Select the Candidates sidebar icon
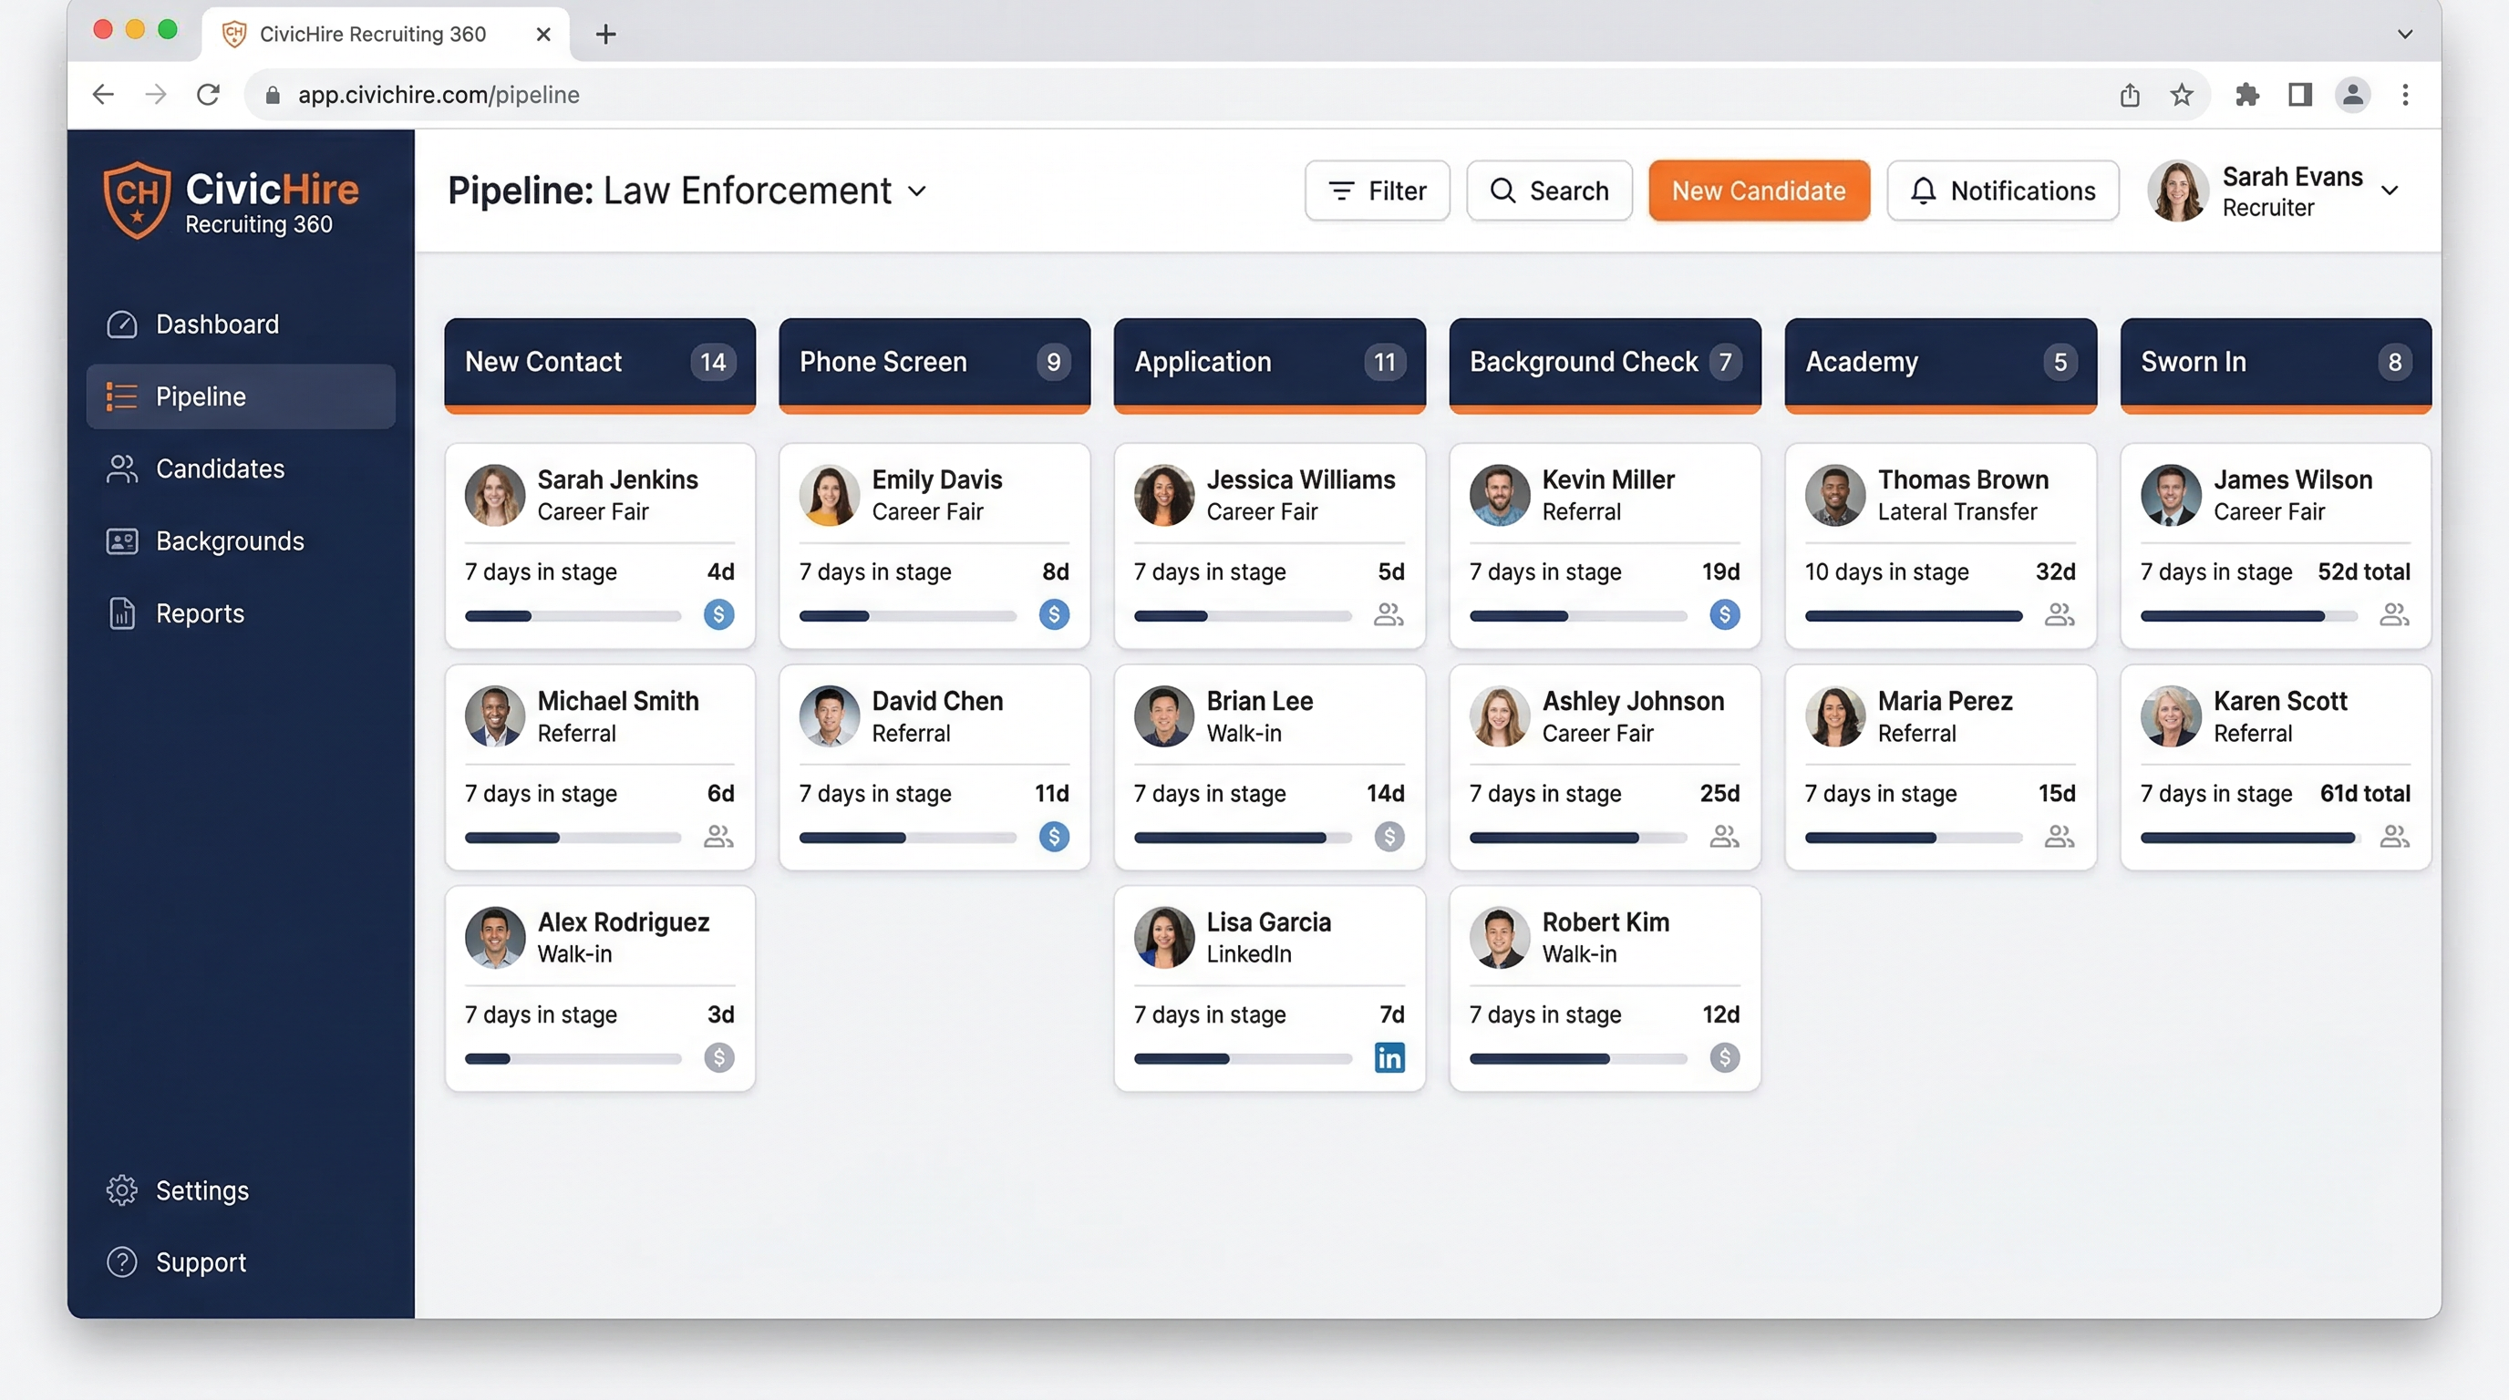 coord(122,468)
